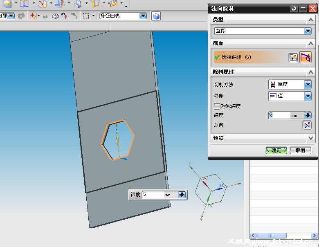
Task: Click the on-screen 深度 floating input field
Action: pos(153,195)
